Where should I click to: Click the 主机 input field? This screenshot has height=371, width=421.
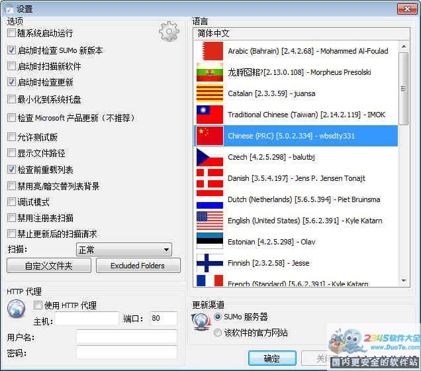[87, 319]
